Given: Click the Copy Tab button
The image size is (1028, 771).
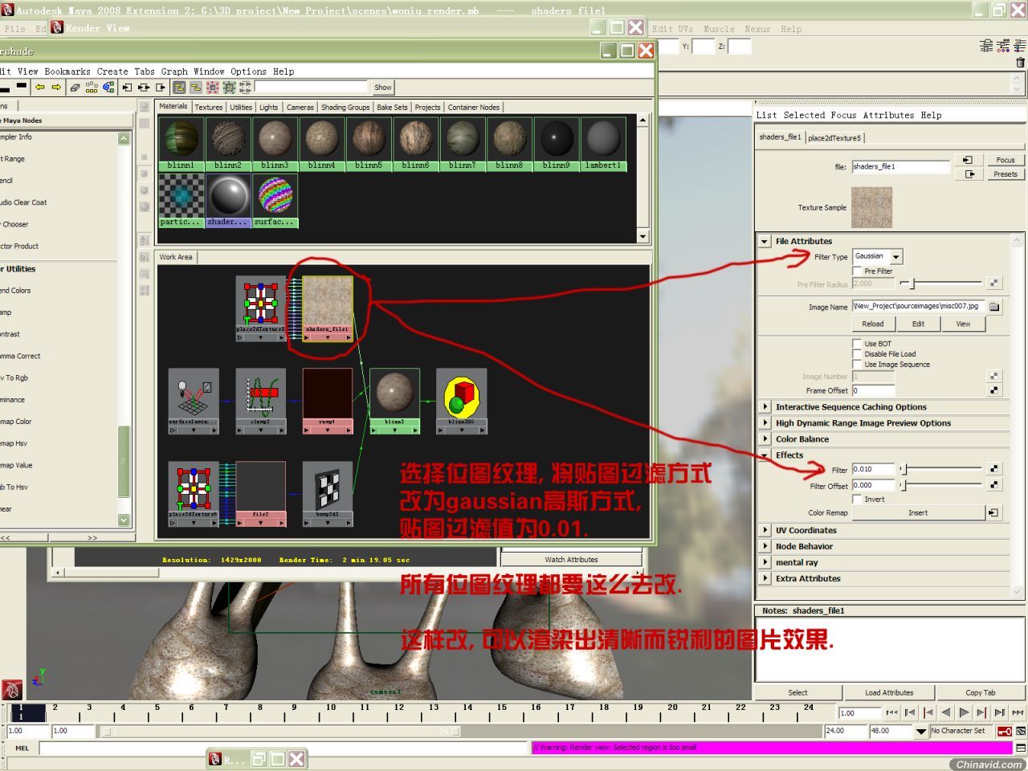Looking at the screenshot, I should click(980, 692).
